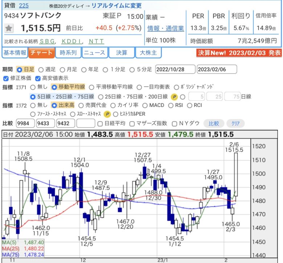Viewport: 283px width, 263px height.
Task: Open the 225 link next to 貸借
Action: pyautogui.click(x=24, y=5)
